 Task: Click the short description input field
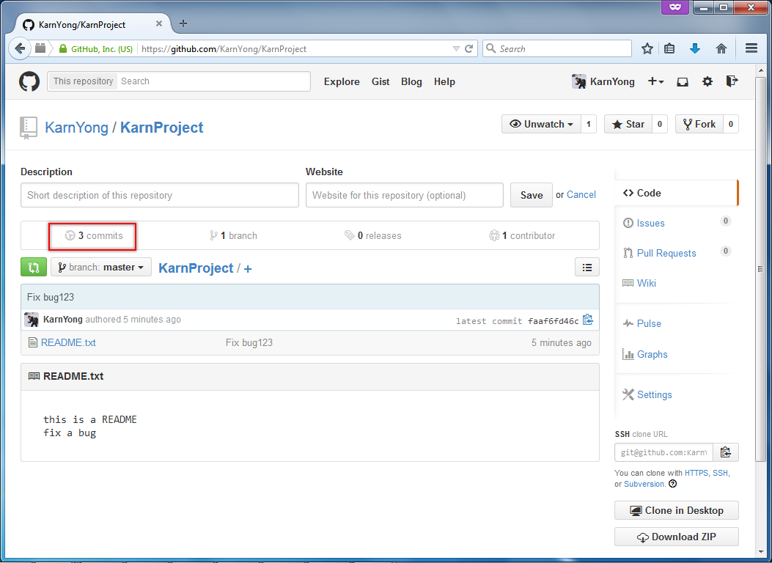(x=160, y=195)
